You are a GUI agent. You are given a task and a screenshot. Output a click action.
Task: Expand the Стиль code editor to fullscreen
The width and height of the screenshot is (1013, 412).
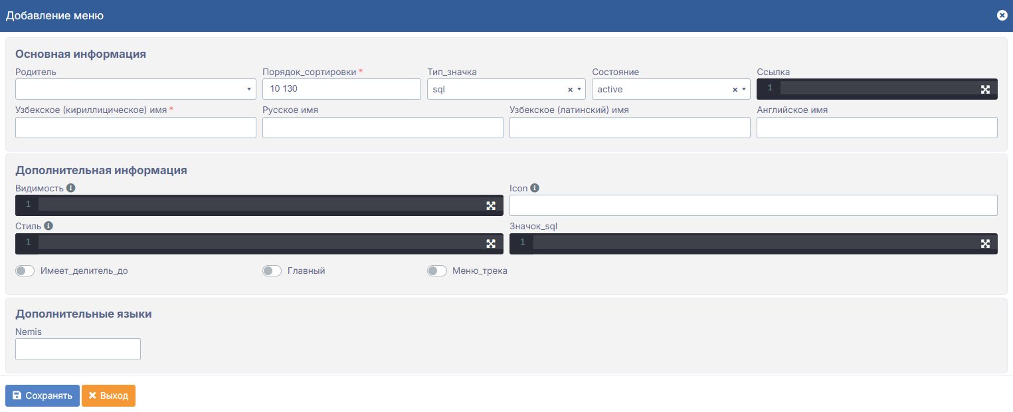[x=491, y=243]
